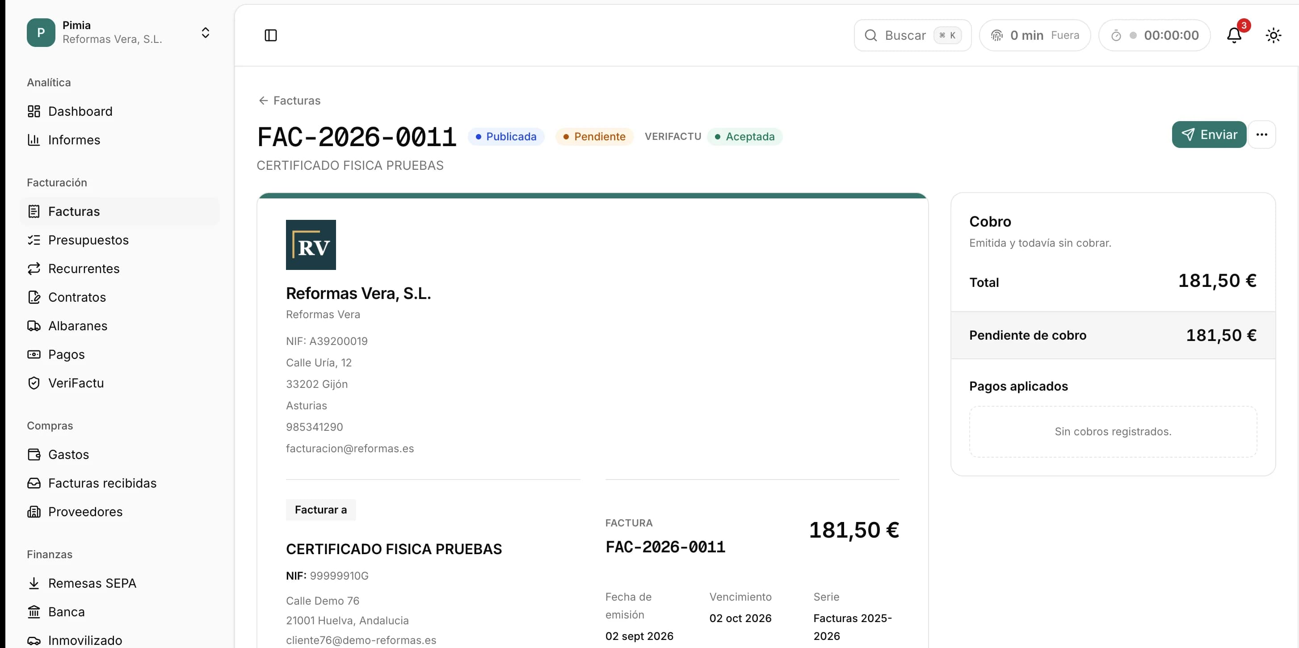Image resolution: width=1299 pixels, height=648 pixels.
Task: Click the cliente76@demo-reformas.es email
Action: (361, 640)
